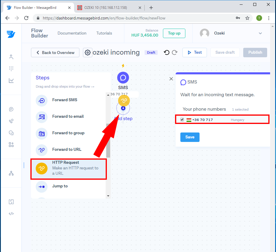Image resolution: width=276 pixels, height=252 pixels.
Task: Click Back to Overview button
Action: point(55,53)
